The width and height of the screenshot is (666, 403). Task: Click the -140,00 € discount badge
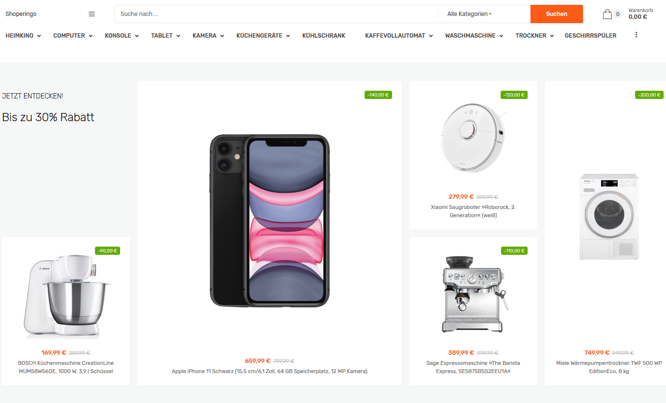[378, 95]
